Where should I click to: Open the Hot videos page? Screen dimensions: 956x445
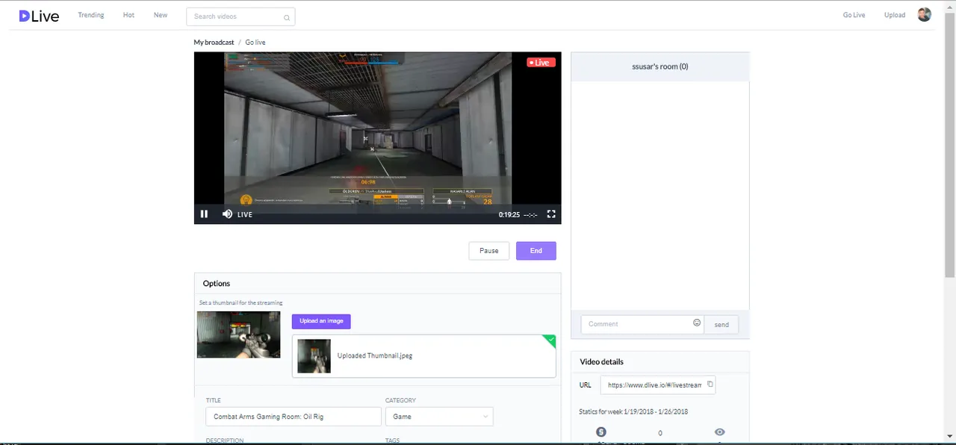pyautogui.click(x=128, y=15)
